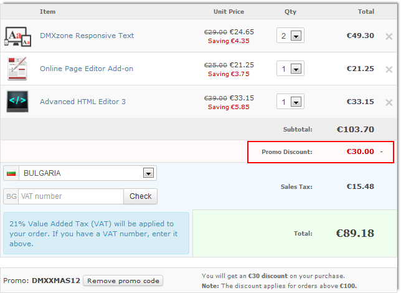This screenshot has height=293, width=401.
Task: Click the €33.15 row total
Action: pyautogui.click(x=360, y=102)
